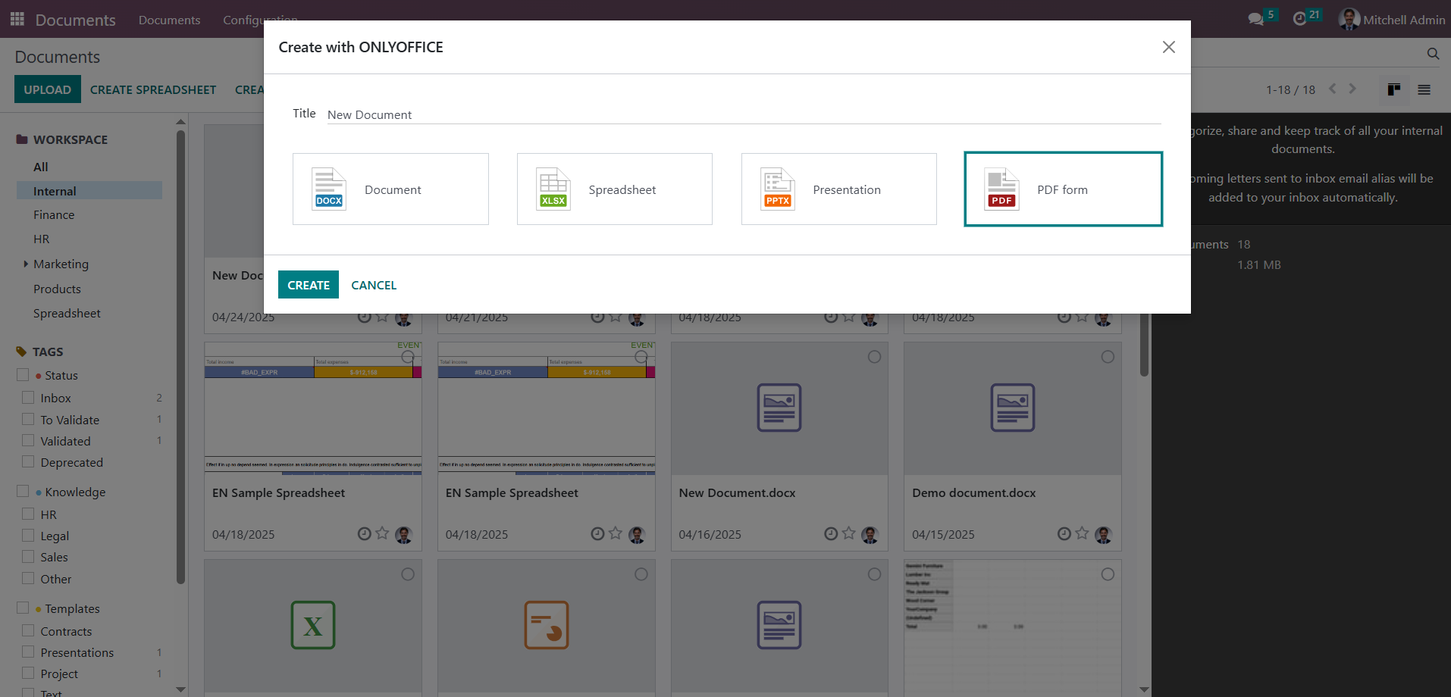
Task: Click the Excel file thumbnail icon
Action: [313, 625]
